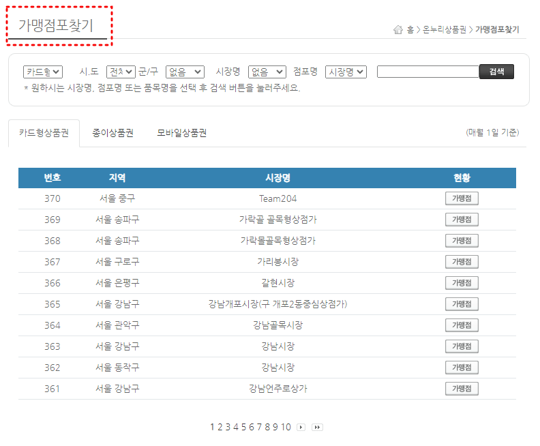Open the 시.도 region dropdown
The image size is (540, 446).
click(x=121, y=72)
